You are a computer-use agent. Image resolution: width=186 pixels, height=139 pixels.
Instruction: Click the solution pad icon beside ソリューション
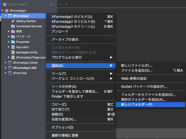pyautogui.click(x=5, y=4)
